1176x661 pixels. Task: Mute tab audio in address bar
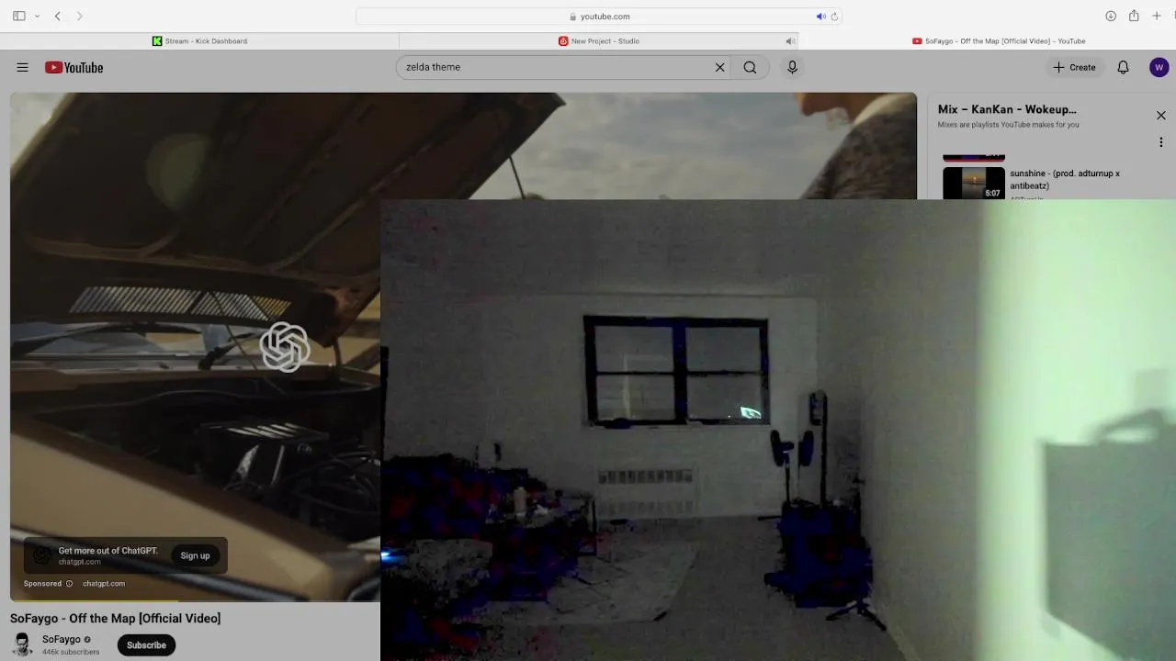pos(820,16)
